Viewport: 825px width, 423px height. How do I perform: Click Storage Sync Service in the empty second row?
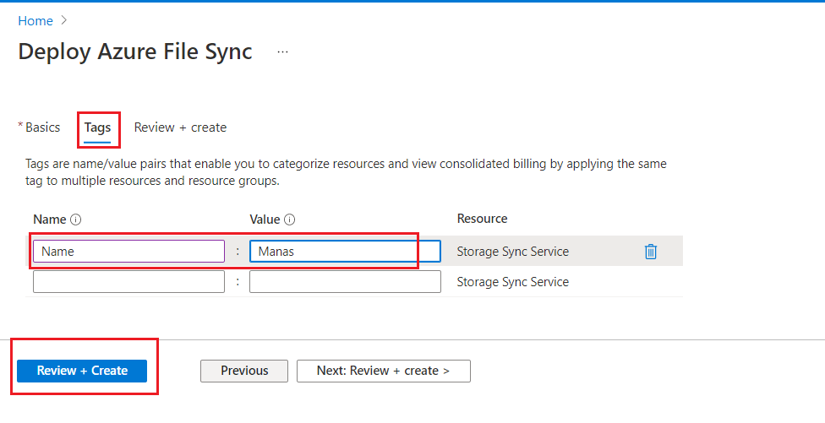512,282
